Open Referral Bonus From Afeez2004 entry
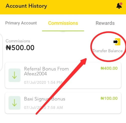This screenshot has width=126, height=123. pyautogui.click(x=63, y=75)
